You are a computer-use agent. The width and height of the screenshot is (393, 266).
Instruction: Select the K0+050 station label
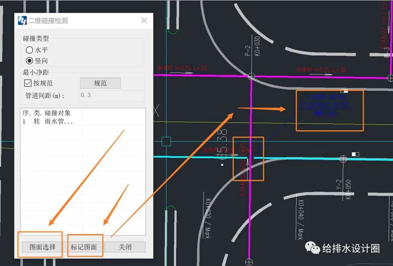point(348,189)
